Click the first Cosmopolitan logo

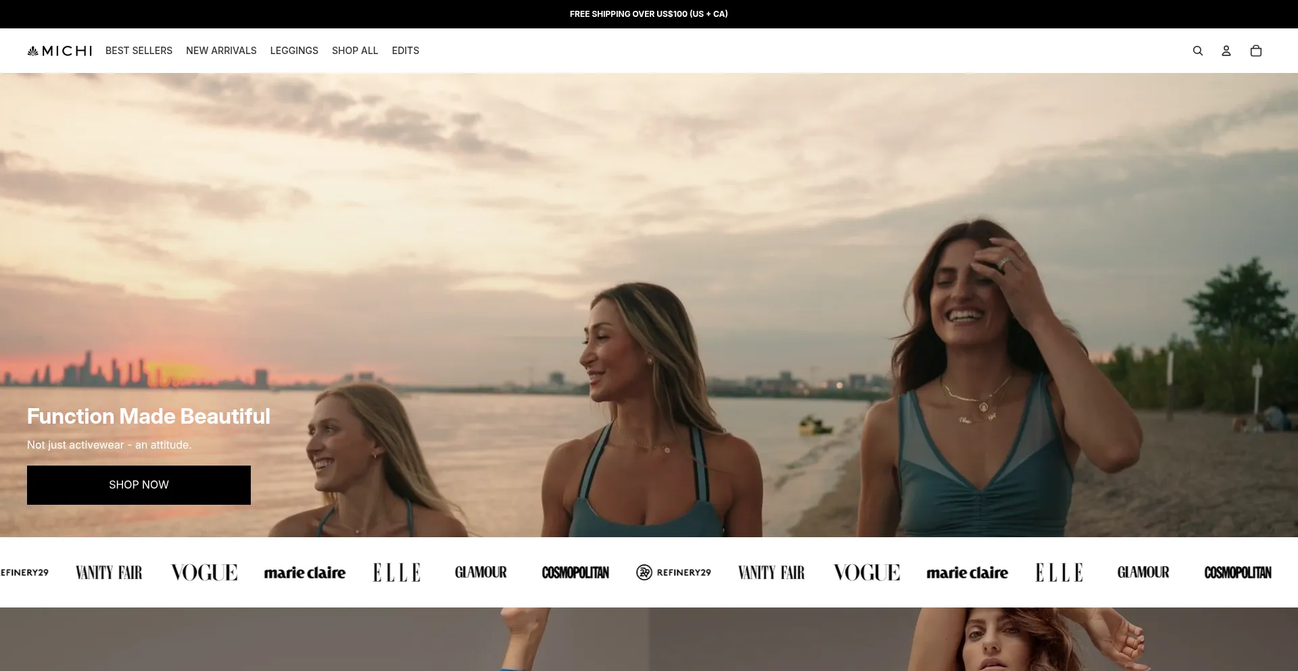pos(575,572)
